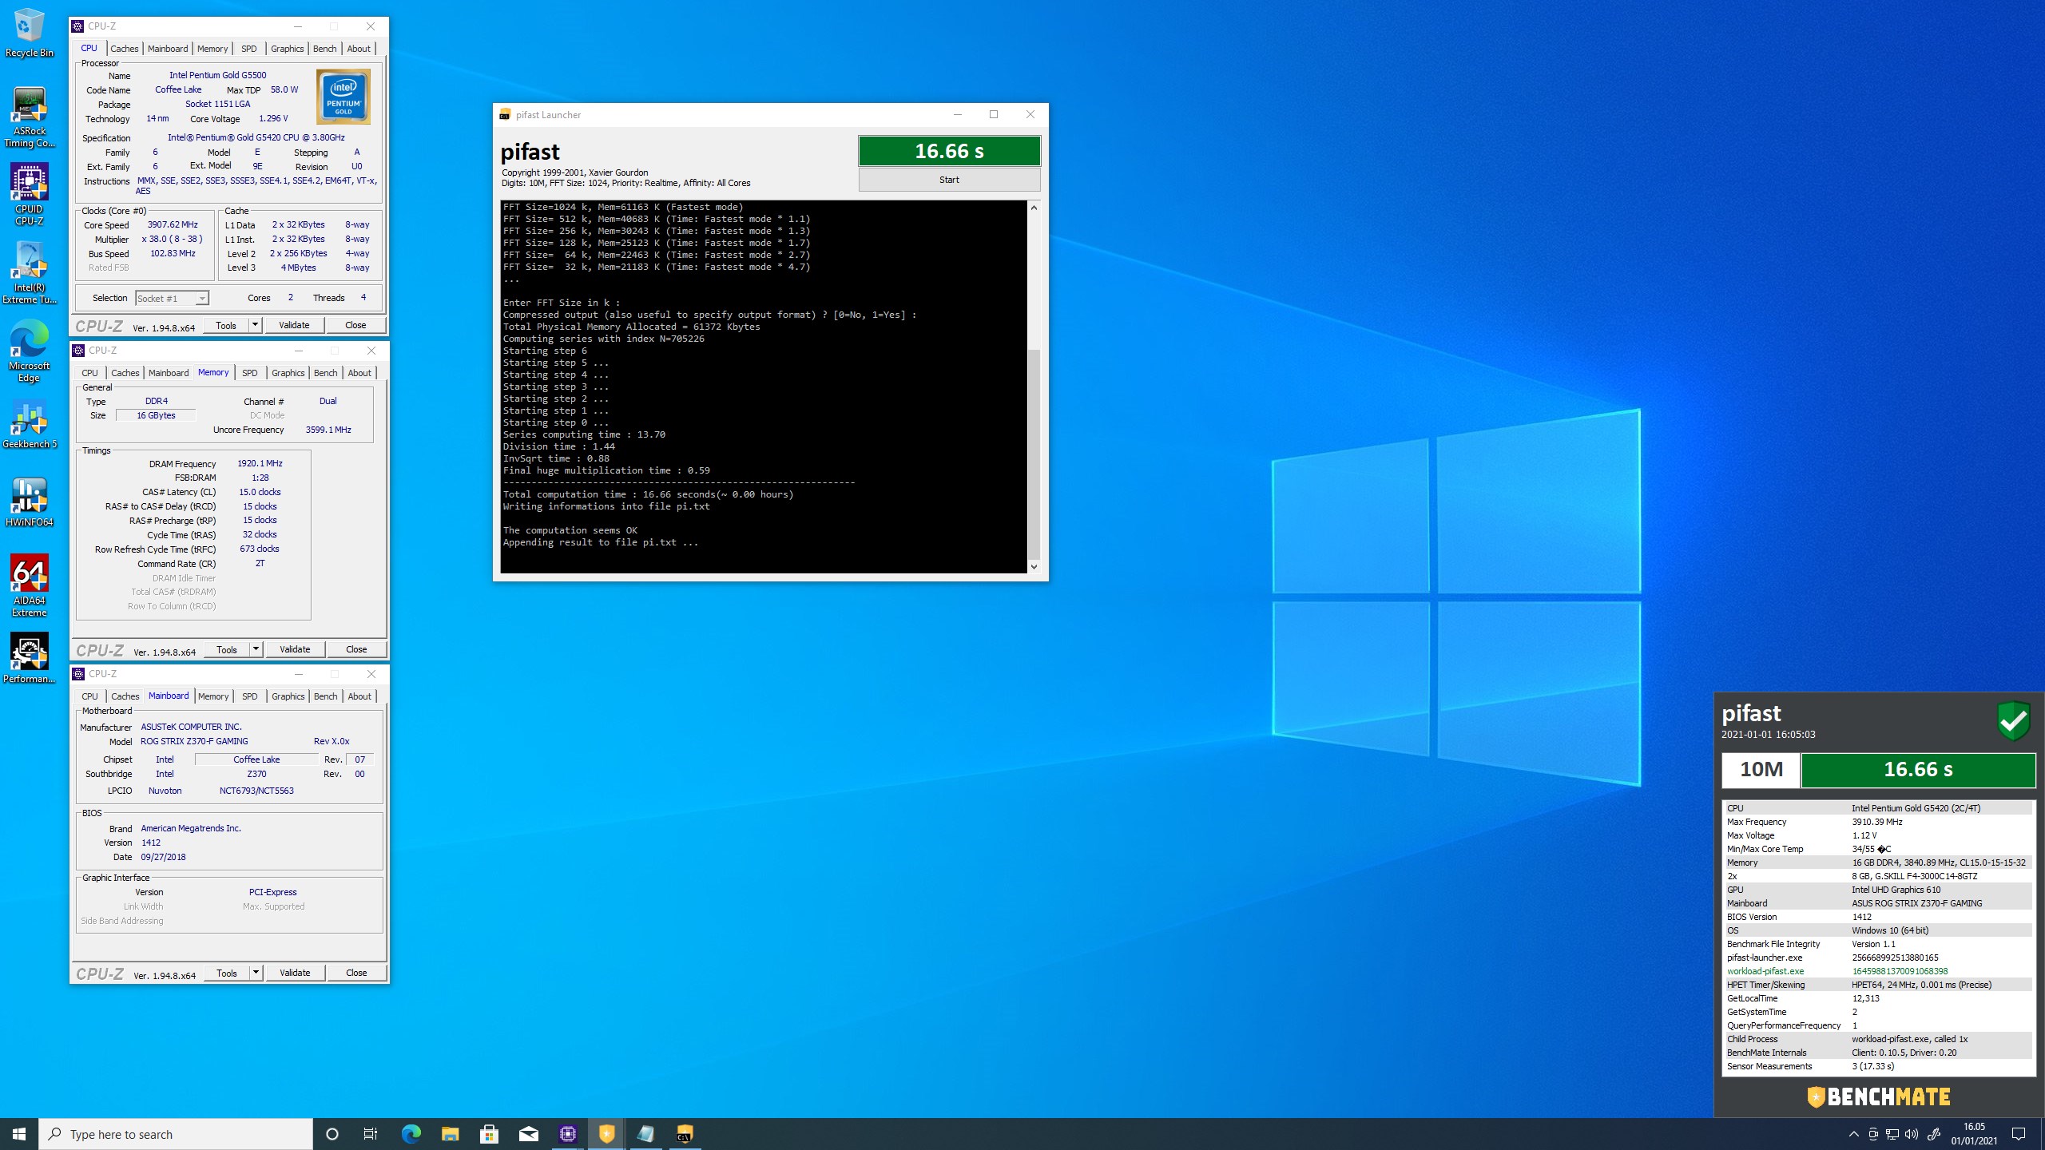Open the network status tray icon
Screen dimensions: 2045x1150
click(x=1892, y=1134)
